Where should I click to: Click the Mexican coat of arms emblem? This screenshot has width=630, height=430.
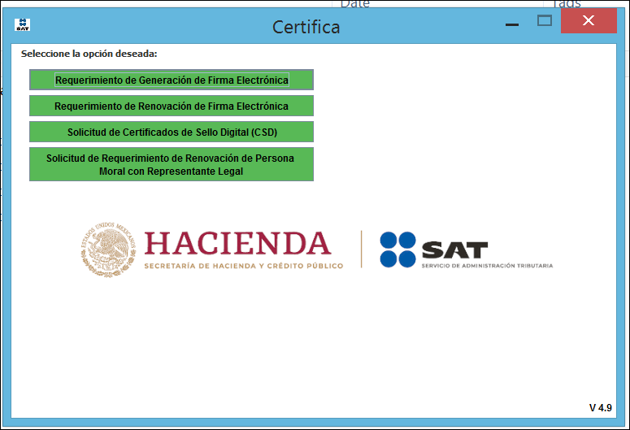tap(108, 250)
